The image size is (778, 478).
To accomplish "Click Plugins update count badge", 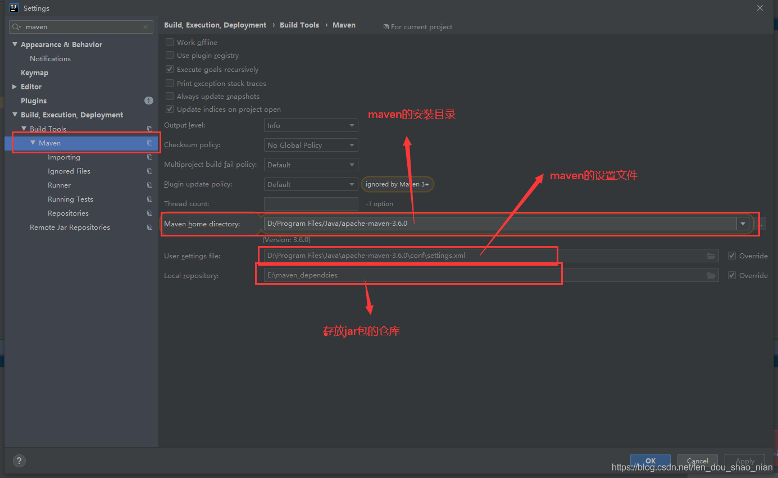I will pyautogui.click(x=148, y=101).
